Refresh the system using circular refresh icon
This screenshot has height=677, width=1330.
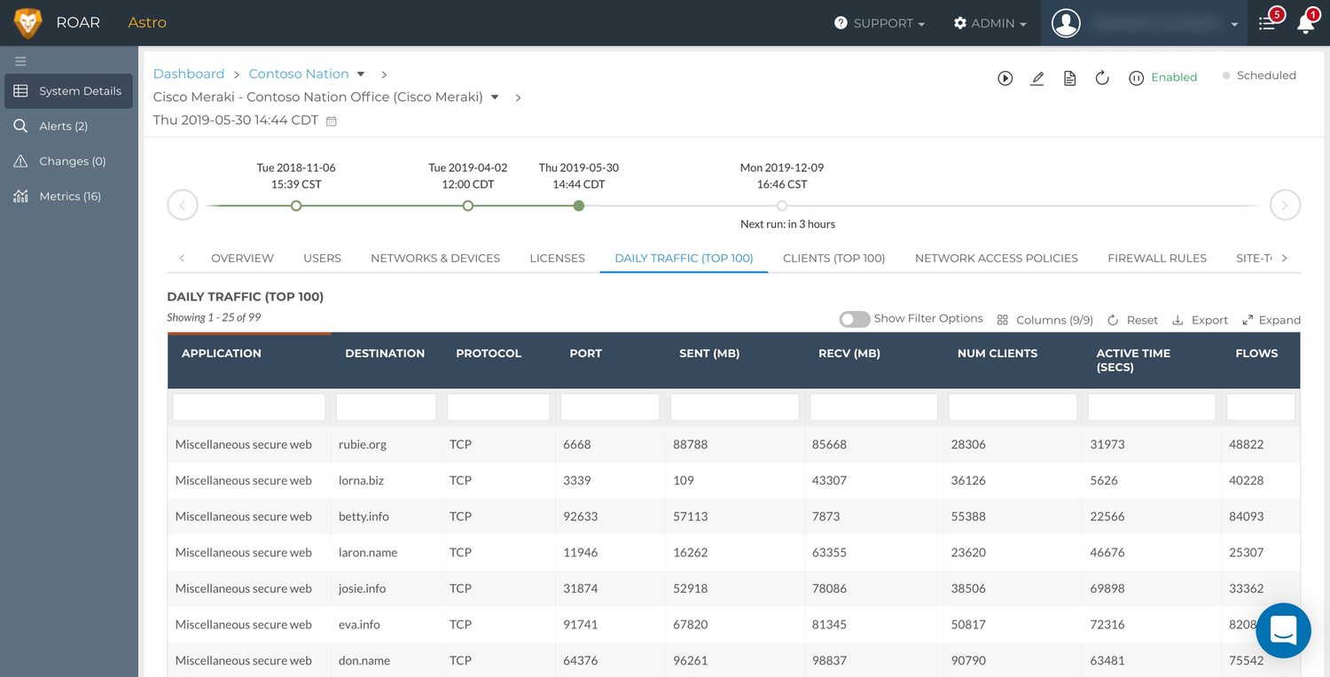tap(1102, 78)
